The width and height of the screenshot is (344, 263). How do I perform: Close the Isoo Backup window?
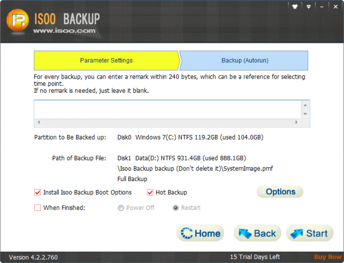[x=335, y=6]
